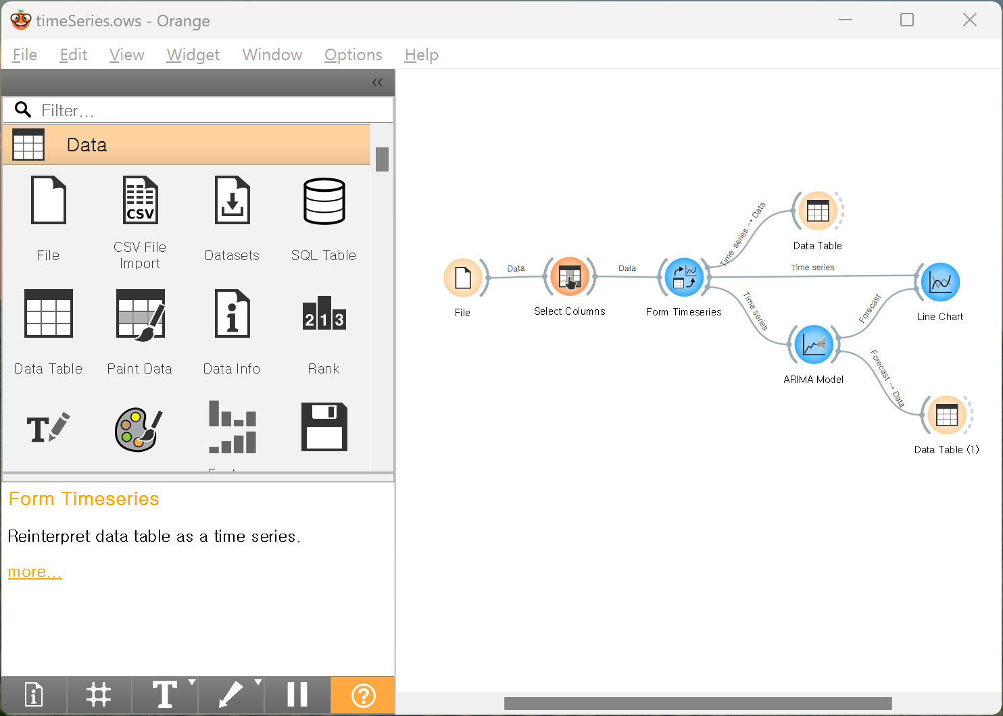This screenshot has height=716, width=1003.
Task: Select the arrow annotation pencil tool
Action: (230, 694)
